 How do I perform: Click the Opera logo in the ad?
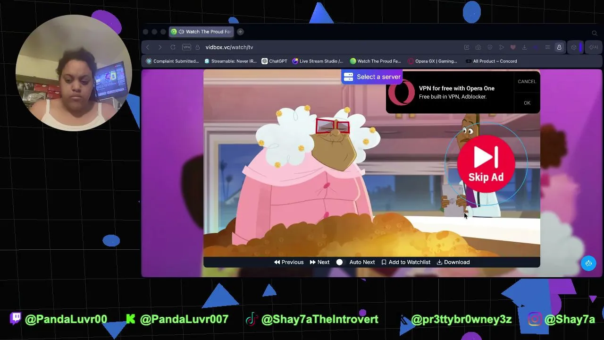[x=402, y=93]
